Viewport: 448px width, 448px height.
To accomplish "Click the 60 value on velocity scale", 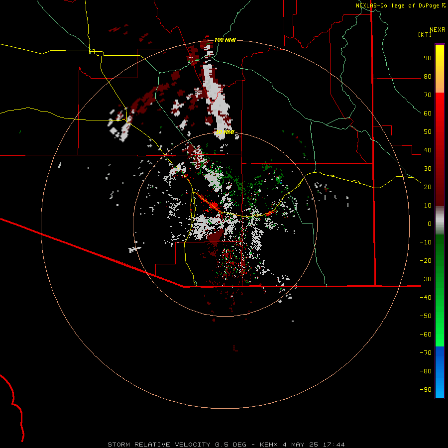I will point(428,113).
